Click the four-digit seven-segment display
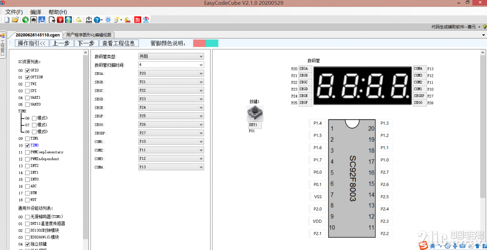Image resolution: width=487 pixels, height=250 pixels. pyautogui.click(x=363, y=86)
